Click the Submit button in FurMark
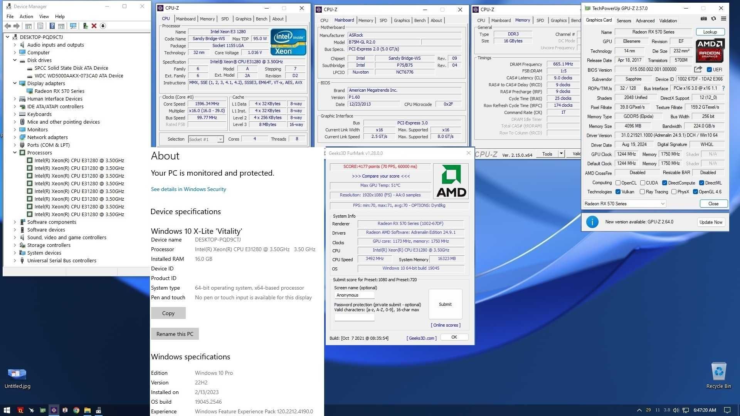The image size is (740, 416). 445,304
